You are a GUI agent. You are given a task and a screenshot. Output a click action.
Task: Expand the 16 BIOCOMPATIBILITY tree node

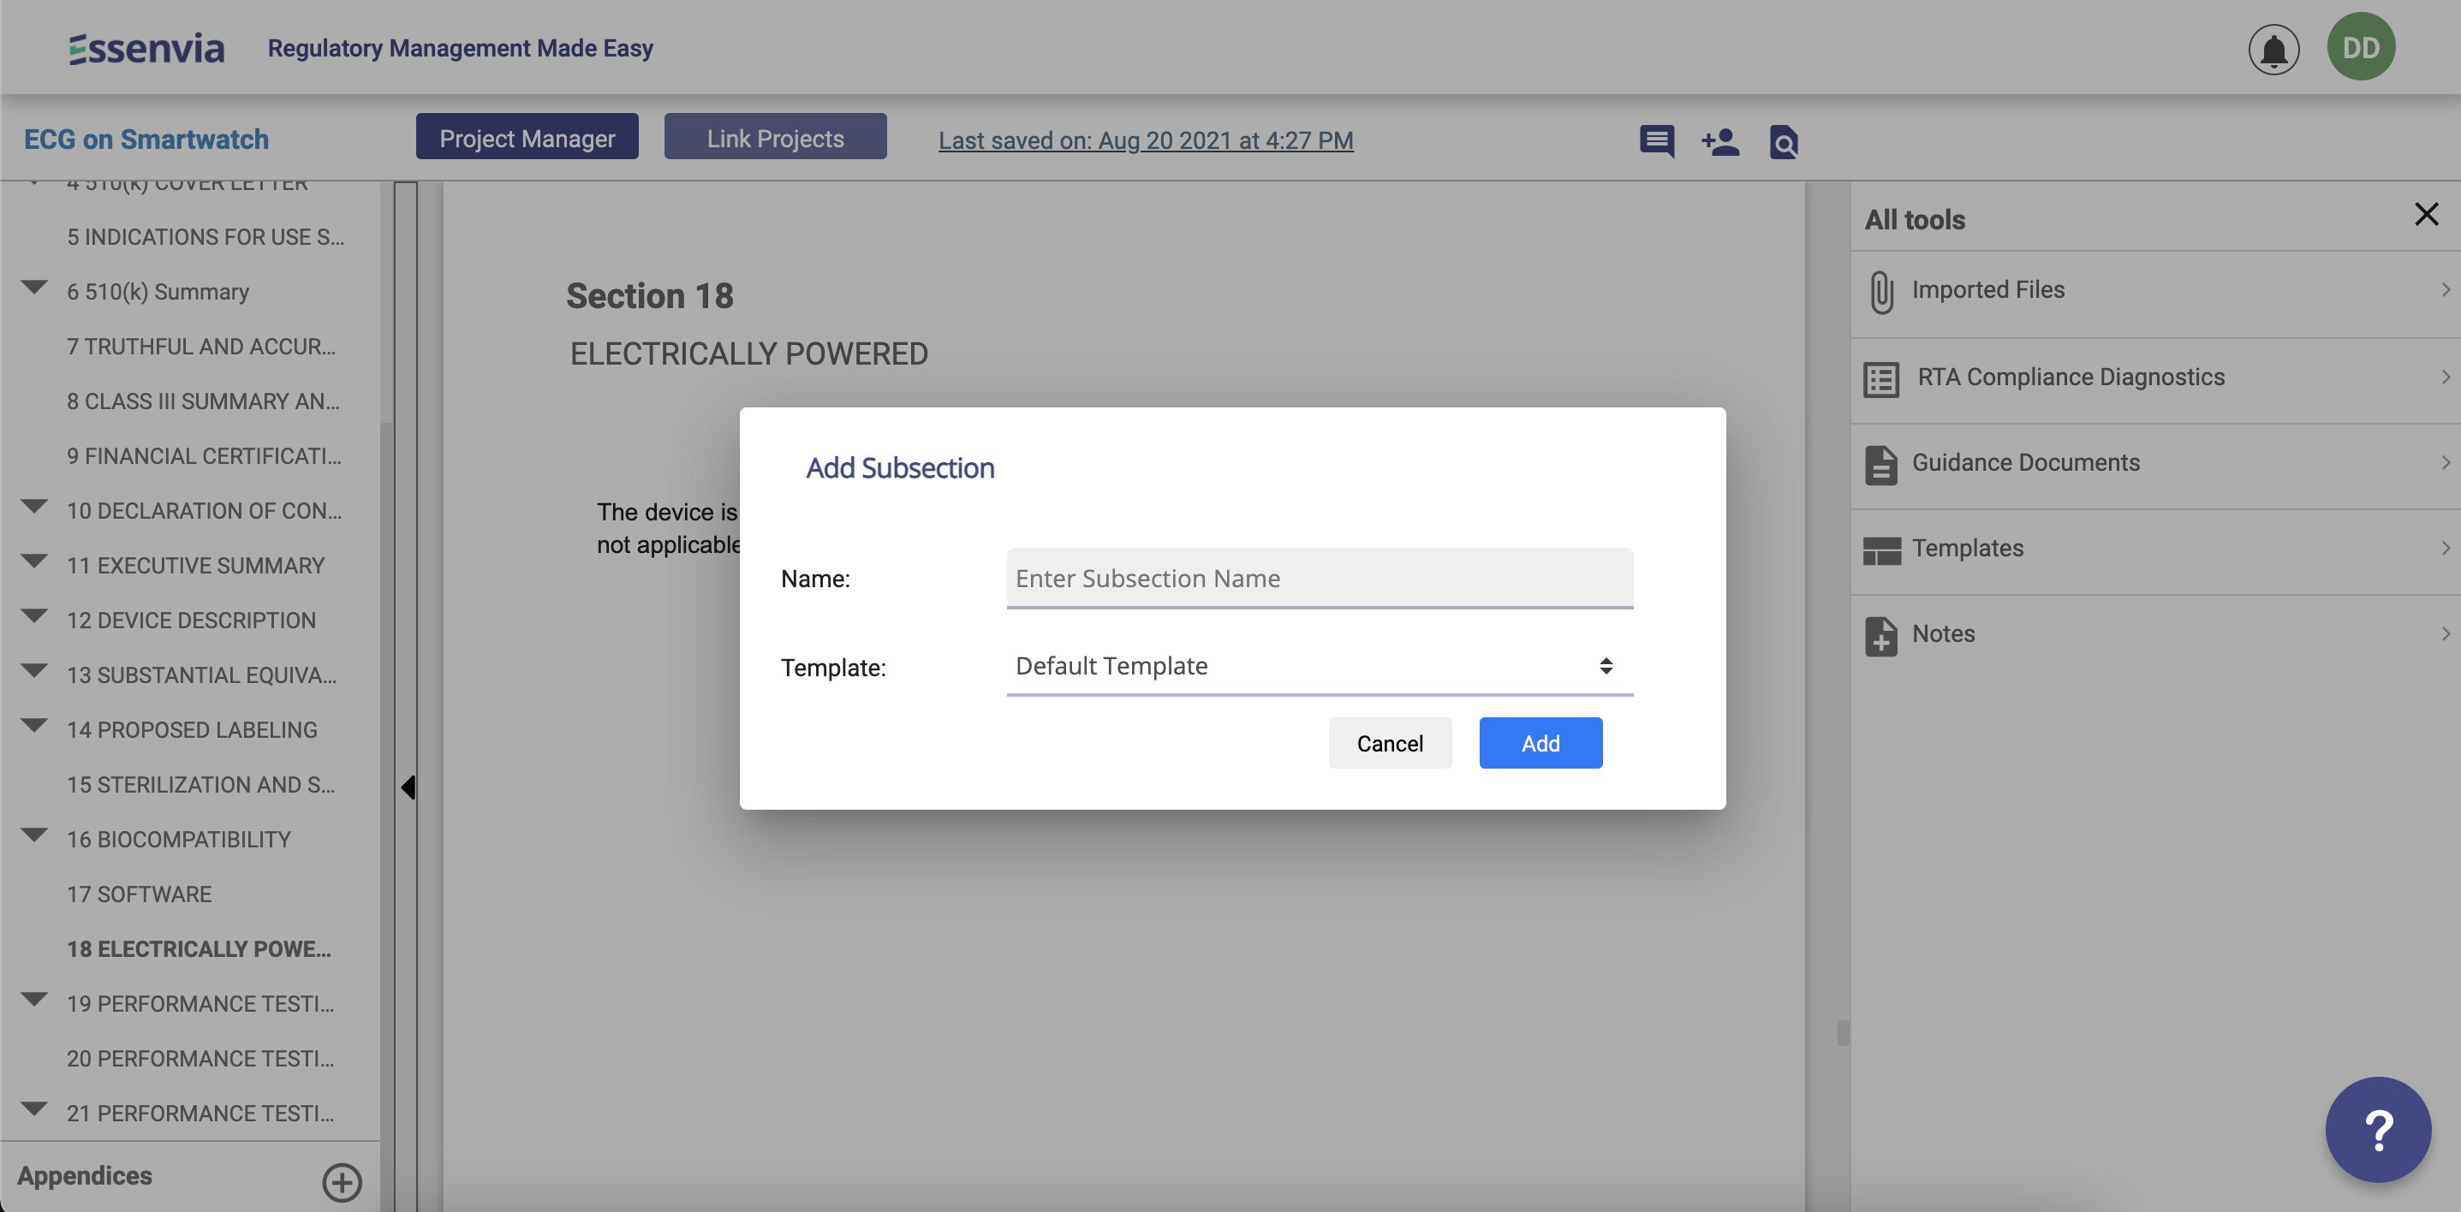click(34, 835)
